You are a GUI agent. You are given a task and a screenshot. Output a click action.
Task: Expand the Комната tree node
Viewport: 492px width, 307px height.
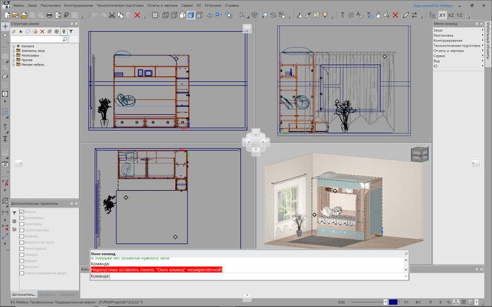pos(14,46)
